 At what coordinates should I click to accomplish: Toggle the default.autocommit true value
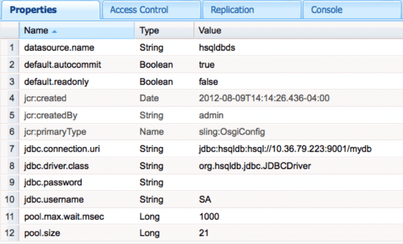pyautogui.click(x=207, y=65)
